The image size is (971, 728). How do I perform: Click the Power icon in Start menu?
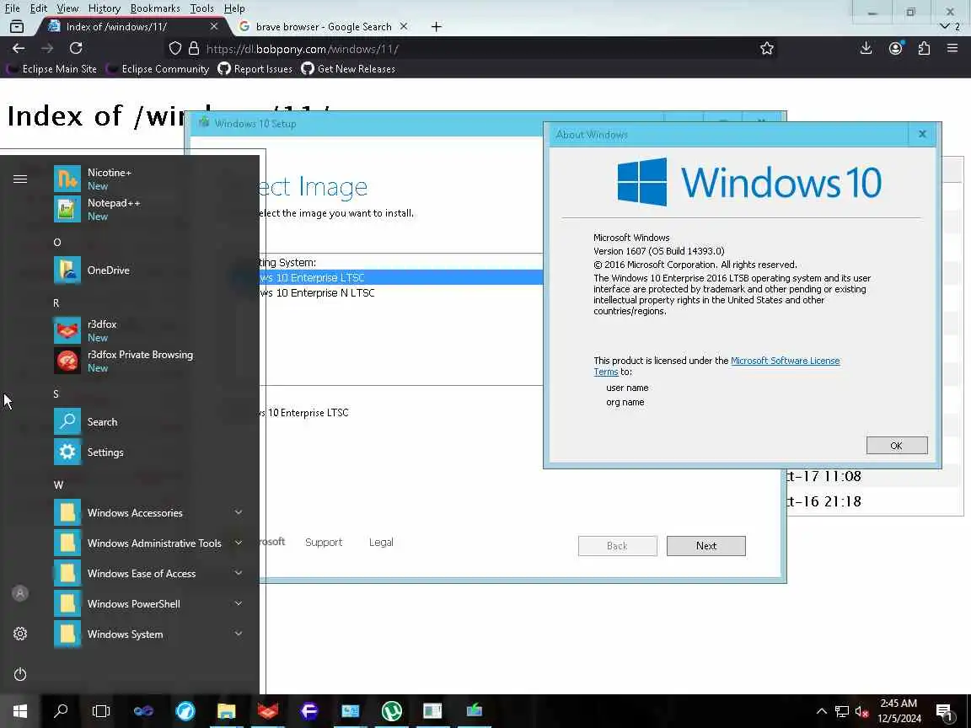point(20,674)
